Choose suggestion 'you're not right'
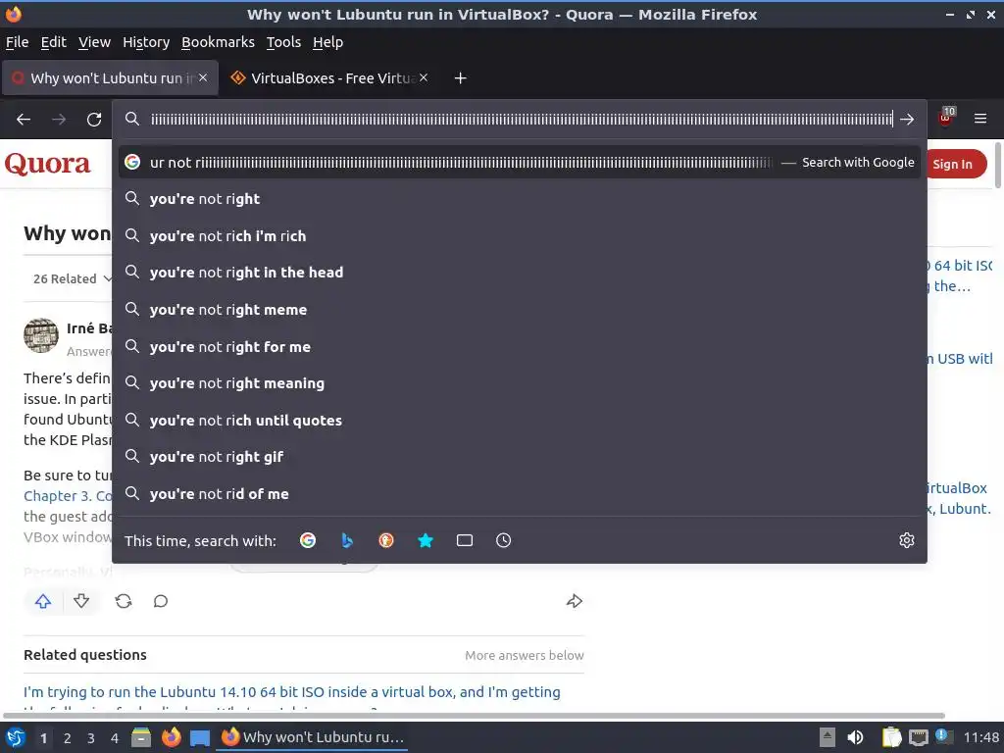This screenshot has width=1004, height=753. coord(520,199)
